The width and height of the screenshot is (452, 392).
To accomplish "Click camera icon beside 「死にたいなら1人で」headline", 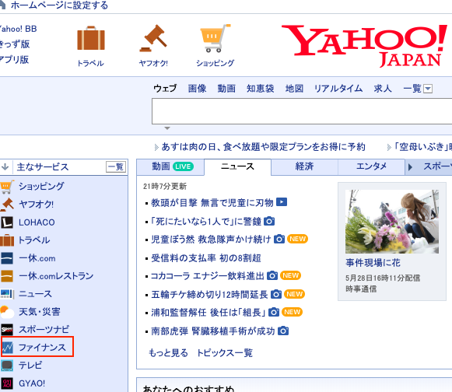I will click(x=269, y=221).
